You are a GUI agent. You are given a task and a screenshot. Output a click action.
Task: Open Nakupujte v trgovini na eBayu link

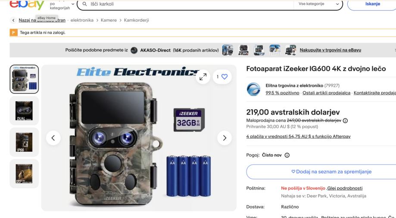click(331, 50)
